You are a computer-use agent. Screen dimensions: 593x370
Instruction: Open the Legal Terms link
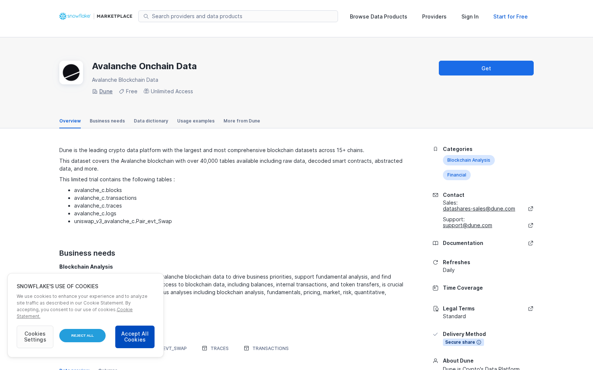[x=459, y=309]
